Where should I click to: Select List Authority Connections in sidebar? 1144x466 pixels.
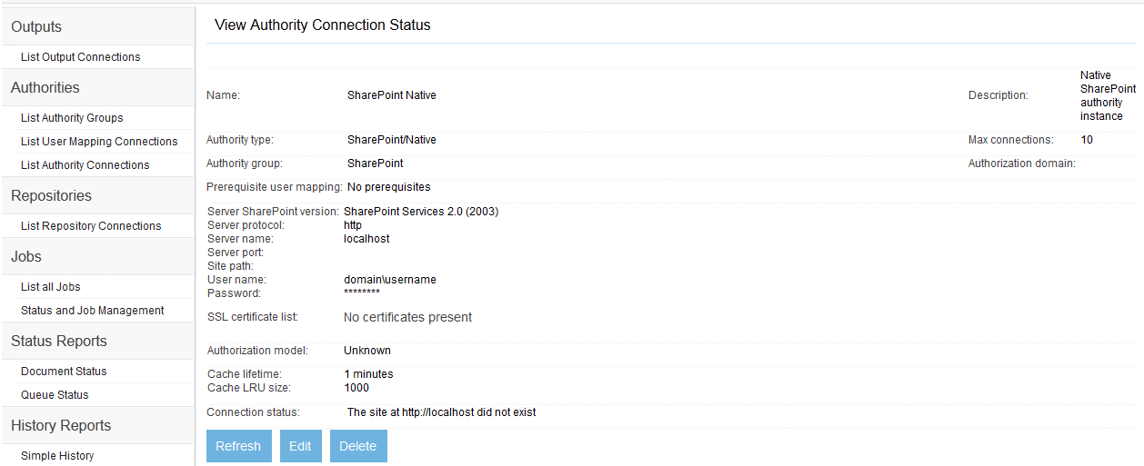[x=85, y=165]
